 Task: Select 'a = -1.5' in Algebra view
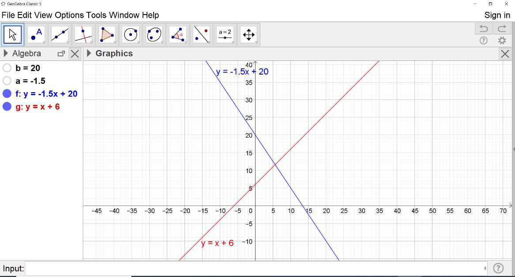30,81
